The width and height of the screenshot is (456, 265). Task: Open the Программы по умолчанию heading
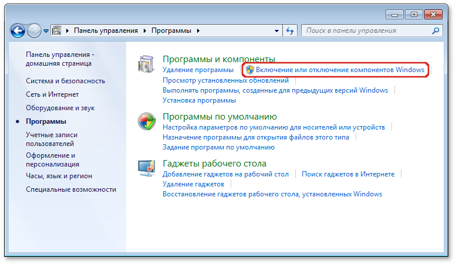[x=219, y=117]
